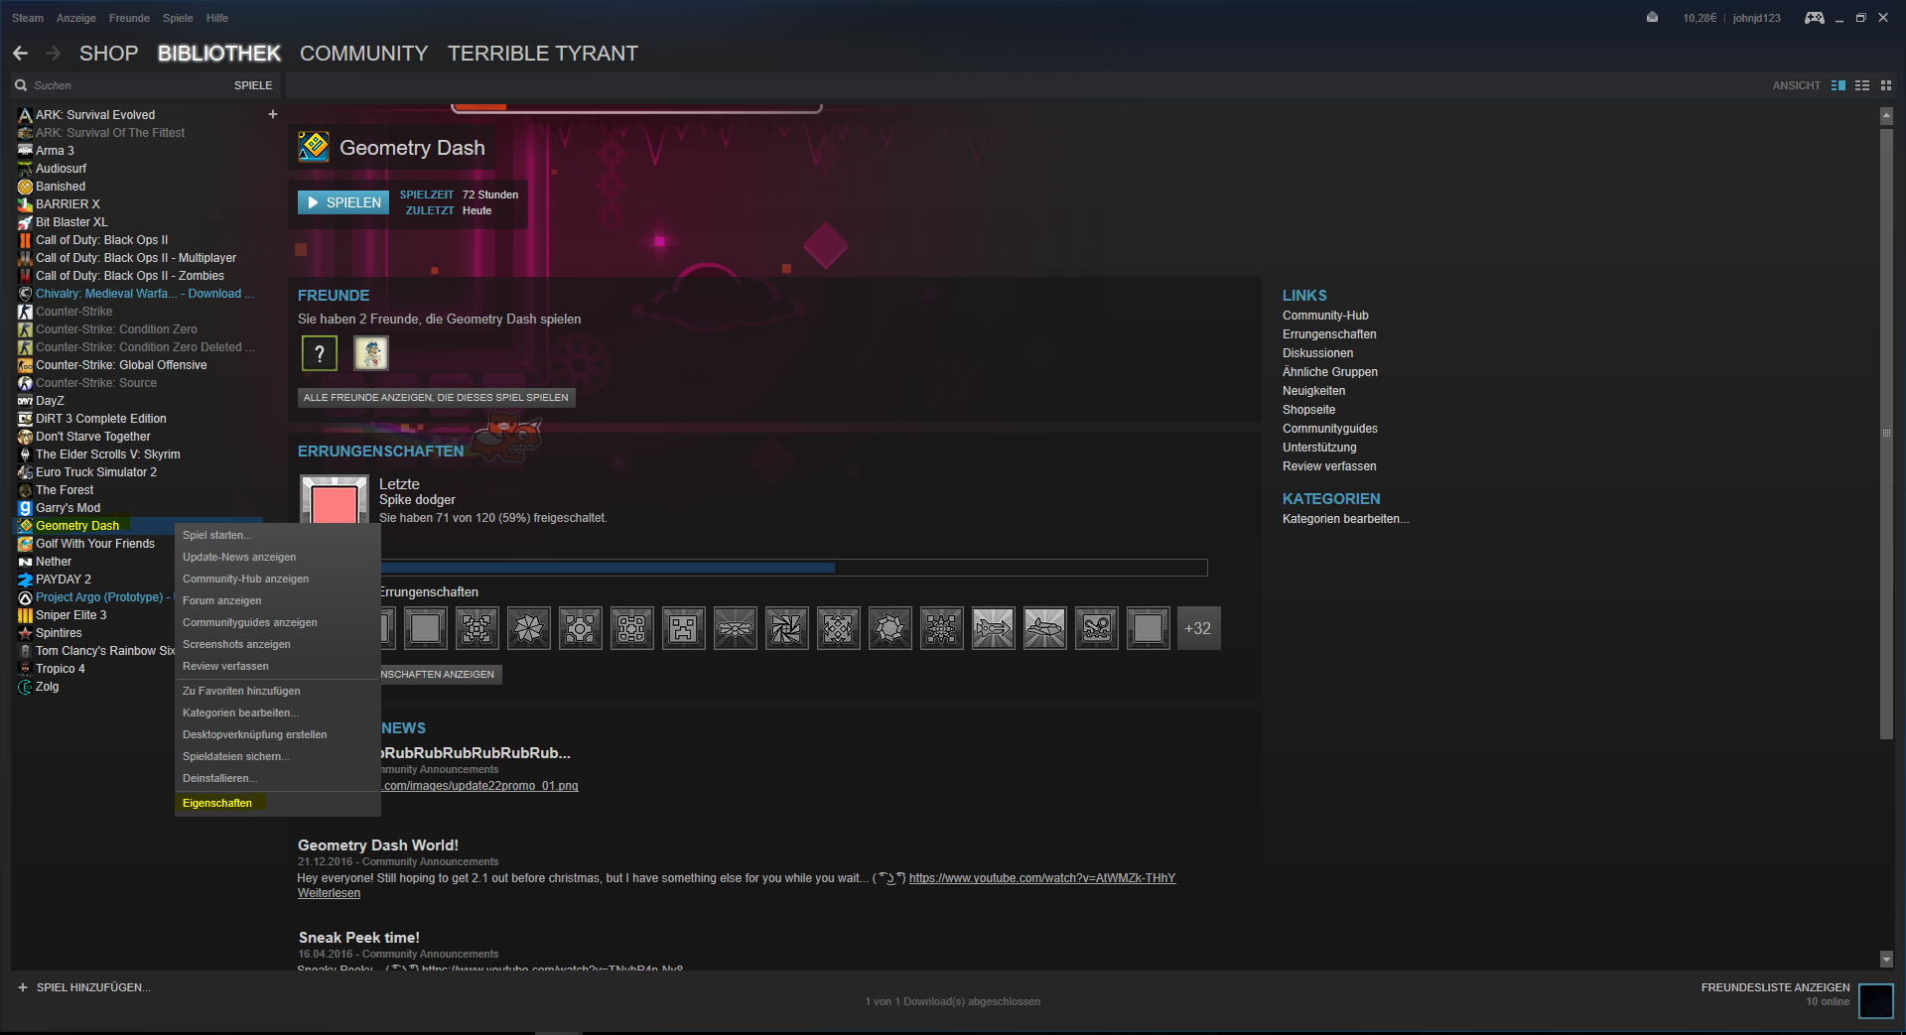Click the Banished game icon
The image size is (1906, 1035).
click(26, 187)
